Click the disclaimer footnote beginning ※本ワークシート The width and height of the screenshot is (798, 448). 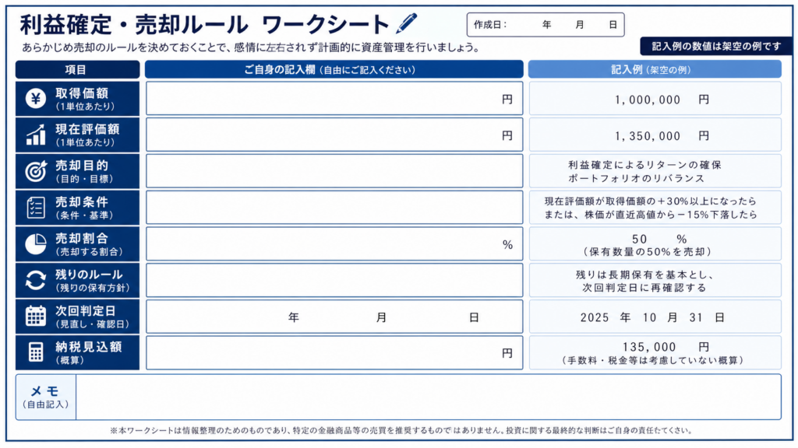pyautogui.click(x=401, y=430)
